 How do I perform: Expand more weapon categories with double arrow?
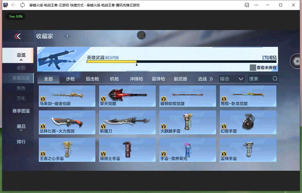point(211,79)
